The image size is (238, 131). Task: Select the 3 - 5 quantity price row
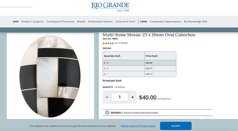click(139, 68)
